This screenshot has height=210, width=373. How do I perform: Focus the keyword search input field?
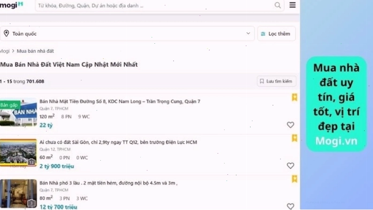(x=155, y=6)
